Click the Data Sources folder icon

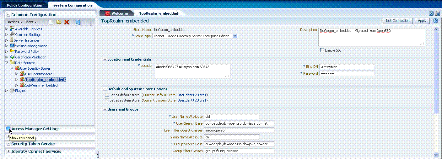12,62
